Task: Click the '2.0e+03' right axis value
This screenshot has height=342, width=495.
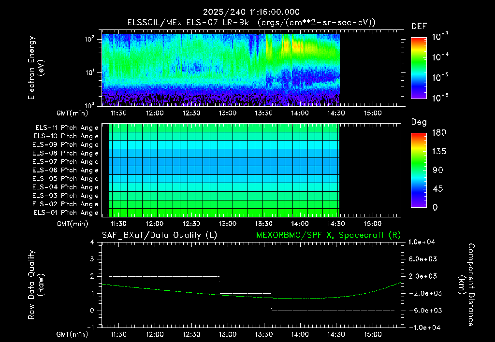Action: (x=423, y=276)
